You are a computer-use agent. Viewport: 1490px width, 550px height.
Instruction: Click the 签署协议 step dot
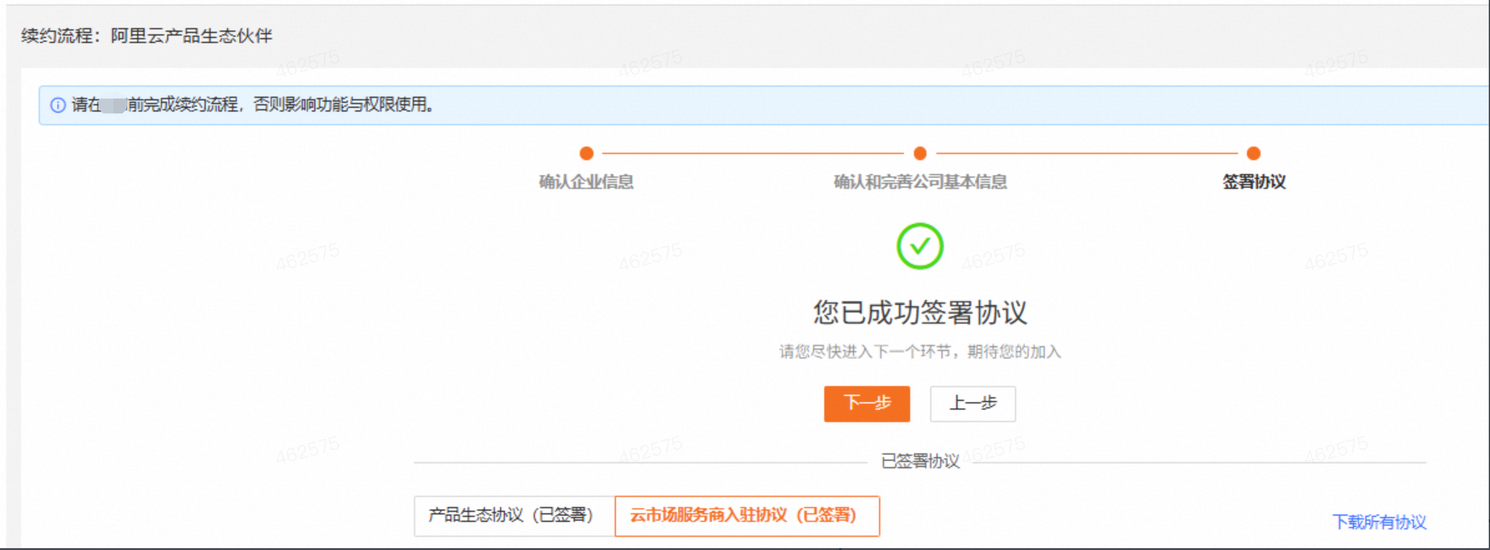tap(1254, 153)
